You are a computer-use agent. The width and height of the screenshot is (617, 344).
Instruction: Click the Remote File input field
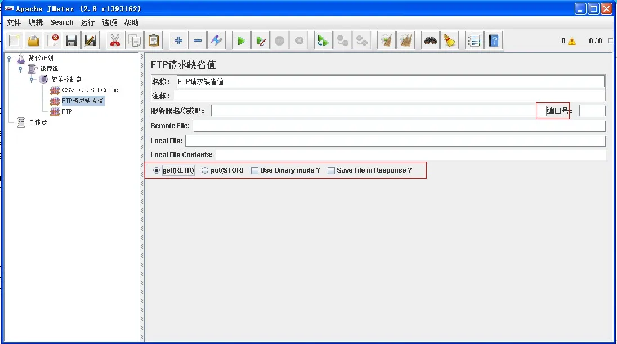tap(399, 126)
